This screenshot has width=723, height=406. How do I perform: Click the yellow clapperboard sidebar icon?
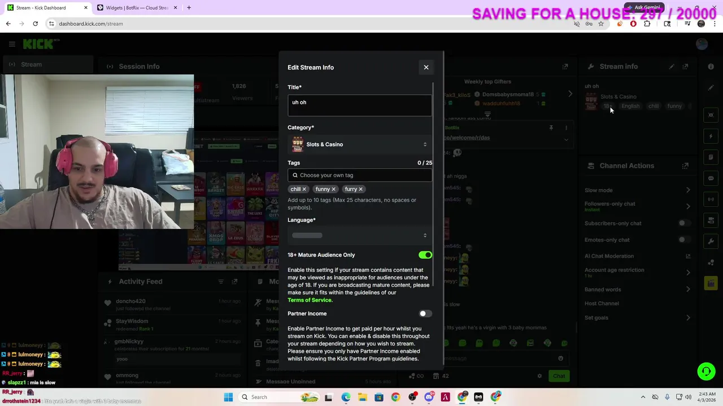(711, 283)
